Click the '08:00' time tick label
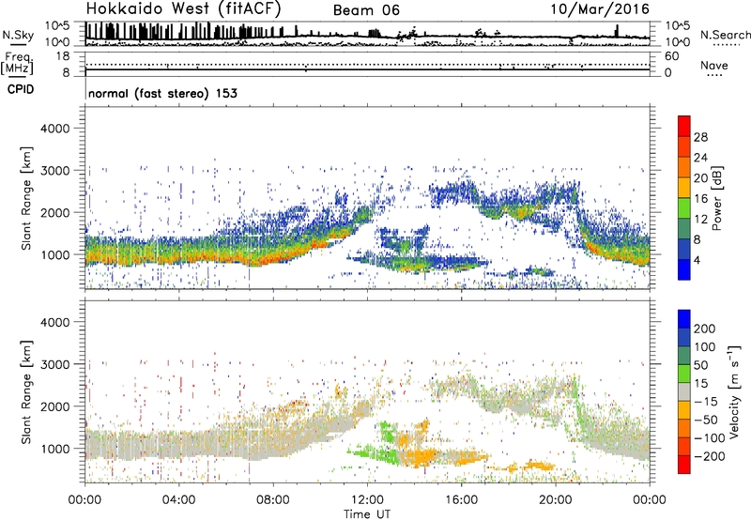This screenshot has height=520, width=751. 273,500
